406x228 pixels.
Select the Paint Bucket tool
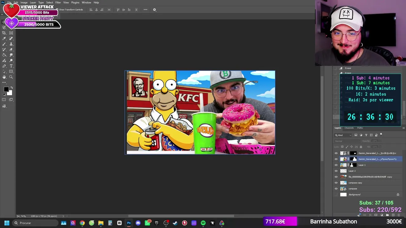click(x=4, y=55)
